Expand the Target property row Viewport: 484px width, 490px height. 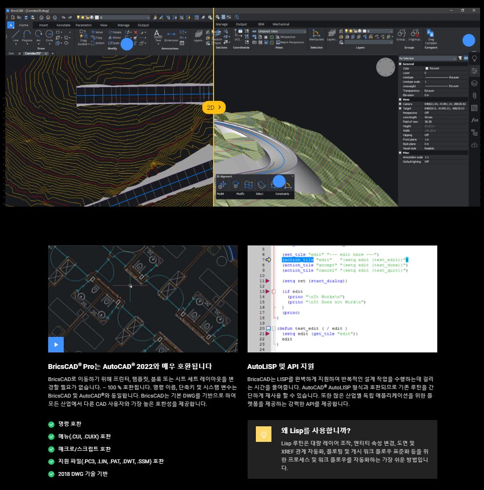[400, 108]
